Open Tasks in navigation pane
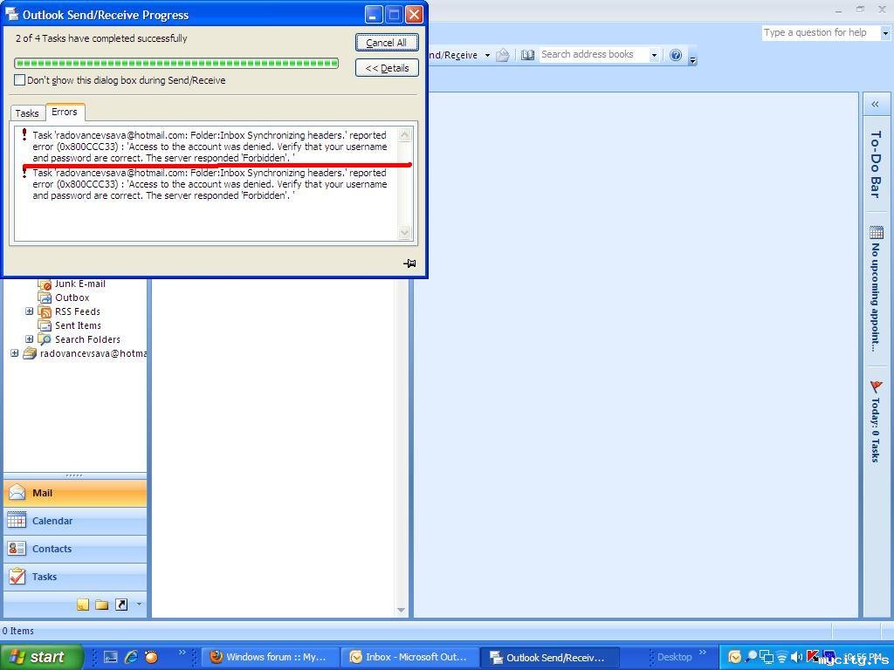This screenshot has width=894, height=670. [75, 577]
